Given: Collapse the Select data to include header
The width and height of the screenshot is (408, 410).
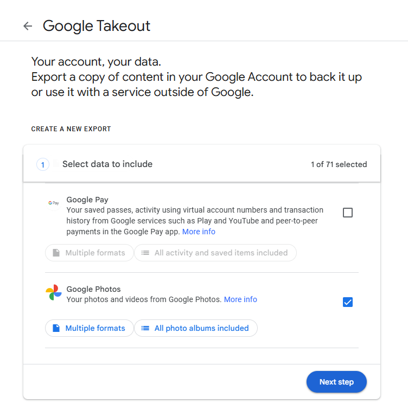Looking at the screenshot, I should (x=202, y=164).
